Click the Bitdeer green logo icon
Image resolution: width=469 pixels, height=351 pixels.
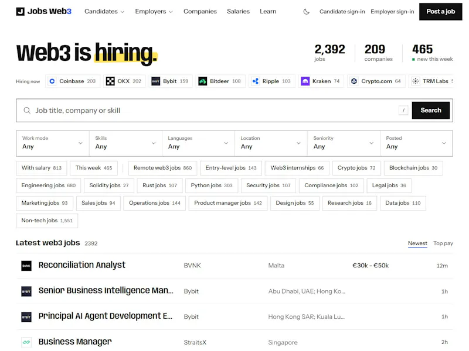[x=202, y=81]
